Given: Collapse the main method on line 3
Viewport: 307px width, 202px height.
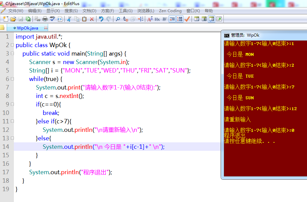Looking at the screenshot, I should [x=12, y=53].
